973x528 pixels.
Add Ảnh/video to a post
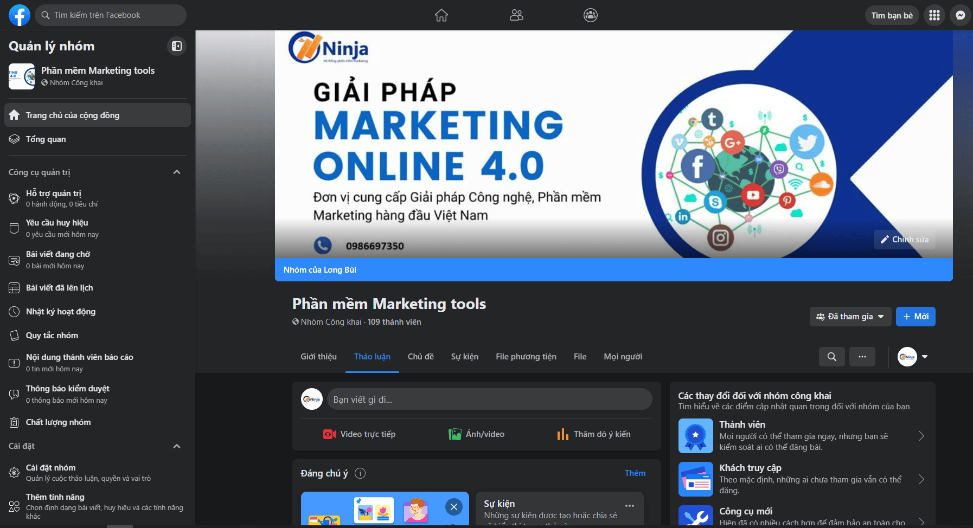coord(477,434)
